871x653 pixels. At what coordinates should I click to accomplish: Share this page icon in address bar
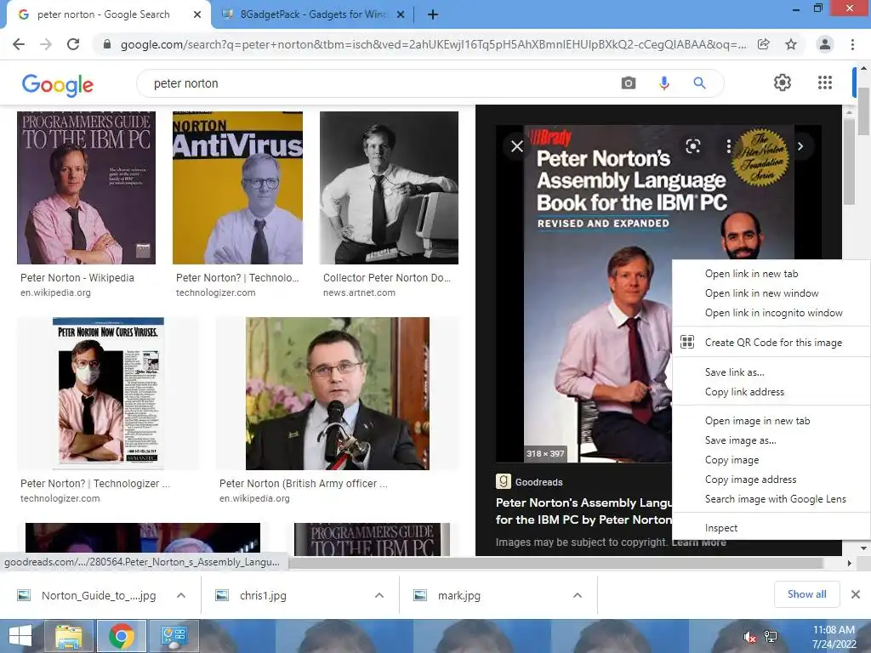pyautogui.click(x=763, y=44)
